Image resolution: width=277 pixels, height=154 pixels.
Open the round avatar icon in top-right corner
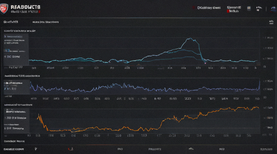click(x=274, y=9)
